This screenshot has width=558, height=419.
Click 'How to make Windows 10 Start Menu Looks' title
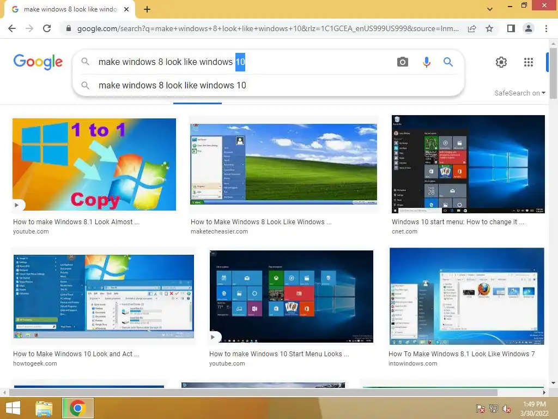[x=279, y=354]
